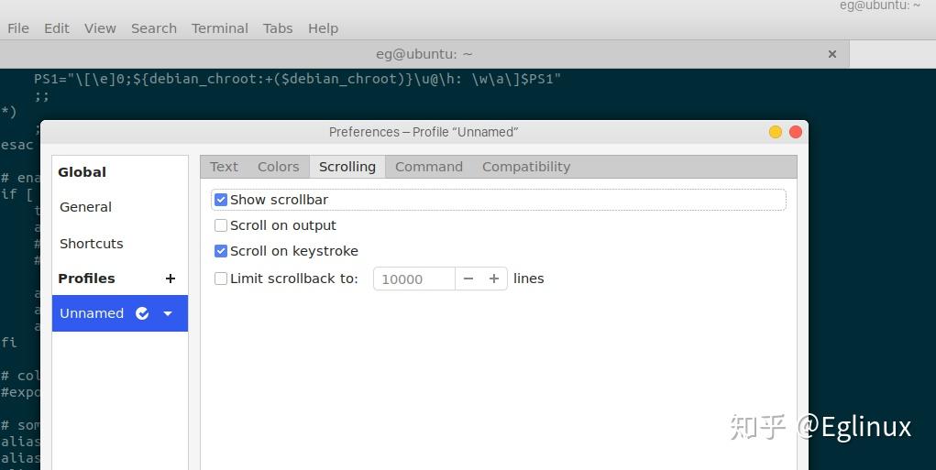Switch to the Command tab
Image resolution: width=936 pixels, height=470 pixels.
(x=429, y=167)
